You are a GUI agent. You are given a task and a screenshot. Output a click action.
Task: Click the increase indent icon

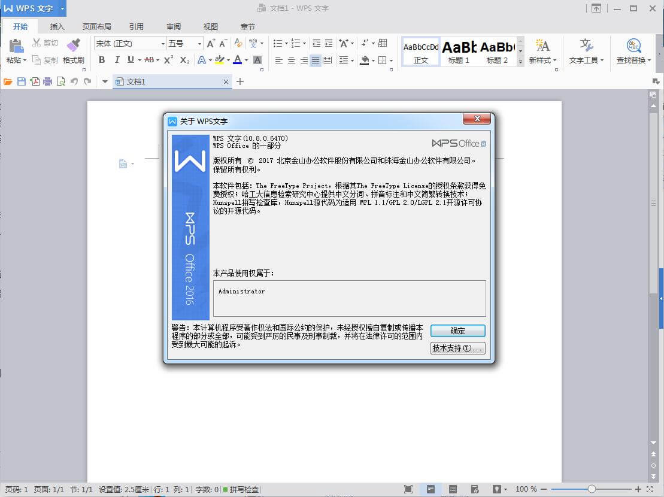coord(329,43)
